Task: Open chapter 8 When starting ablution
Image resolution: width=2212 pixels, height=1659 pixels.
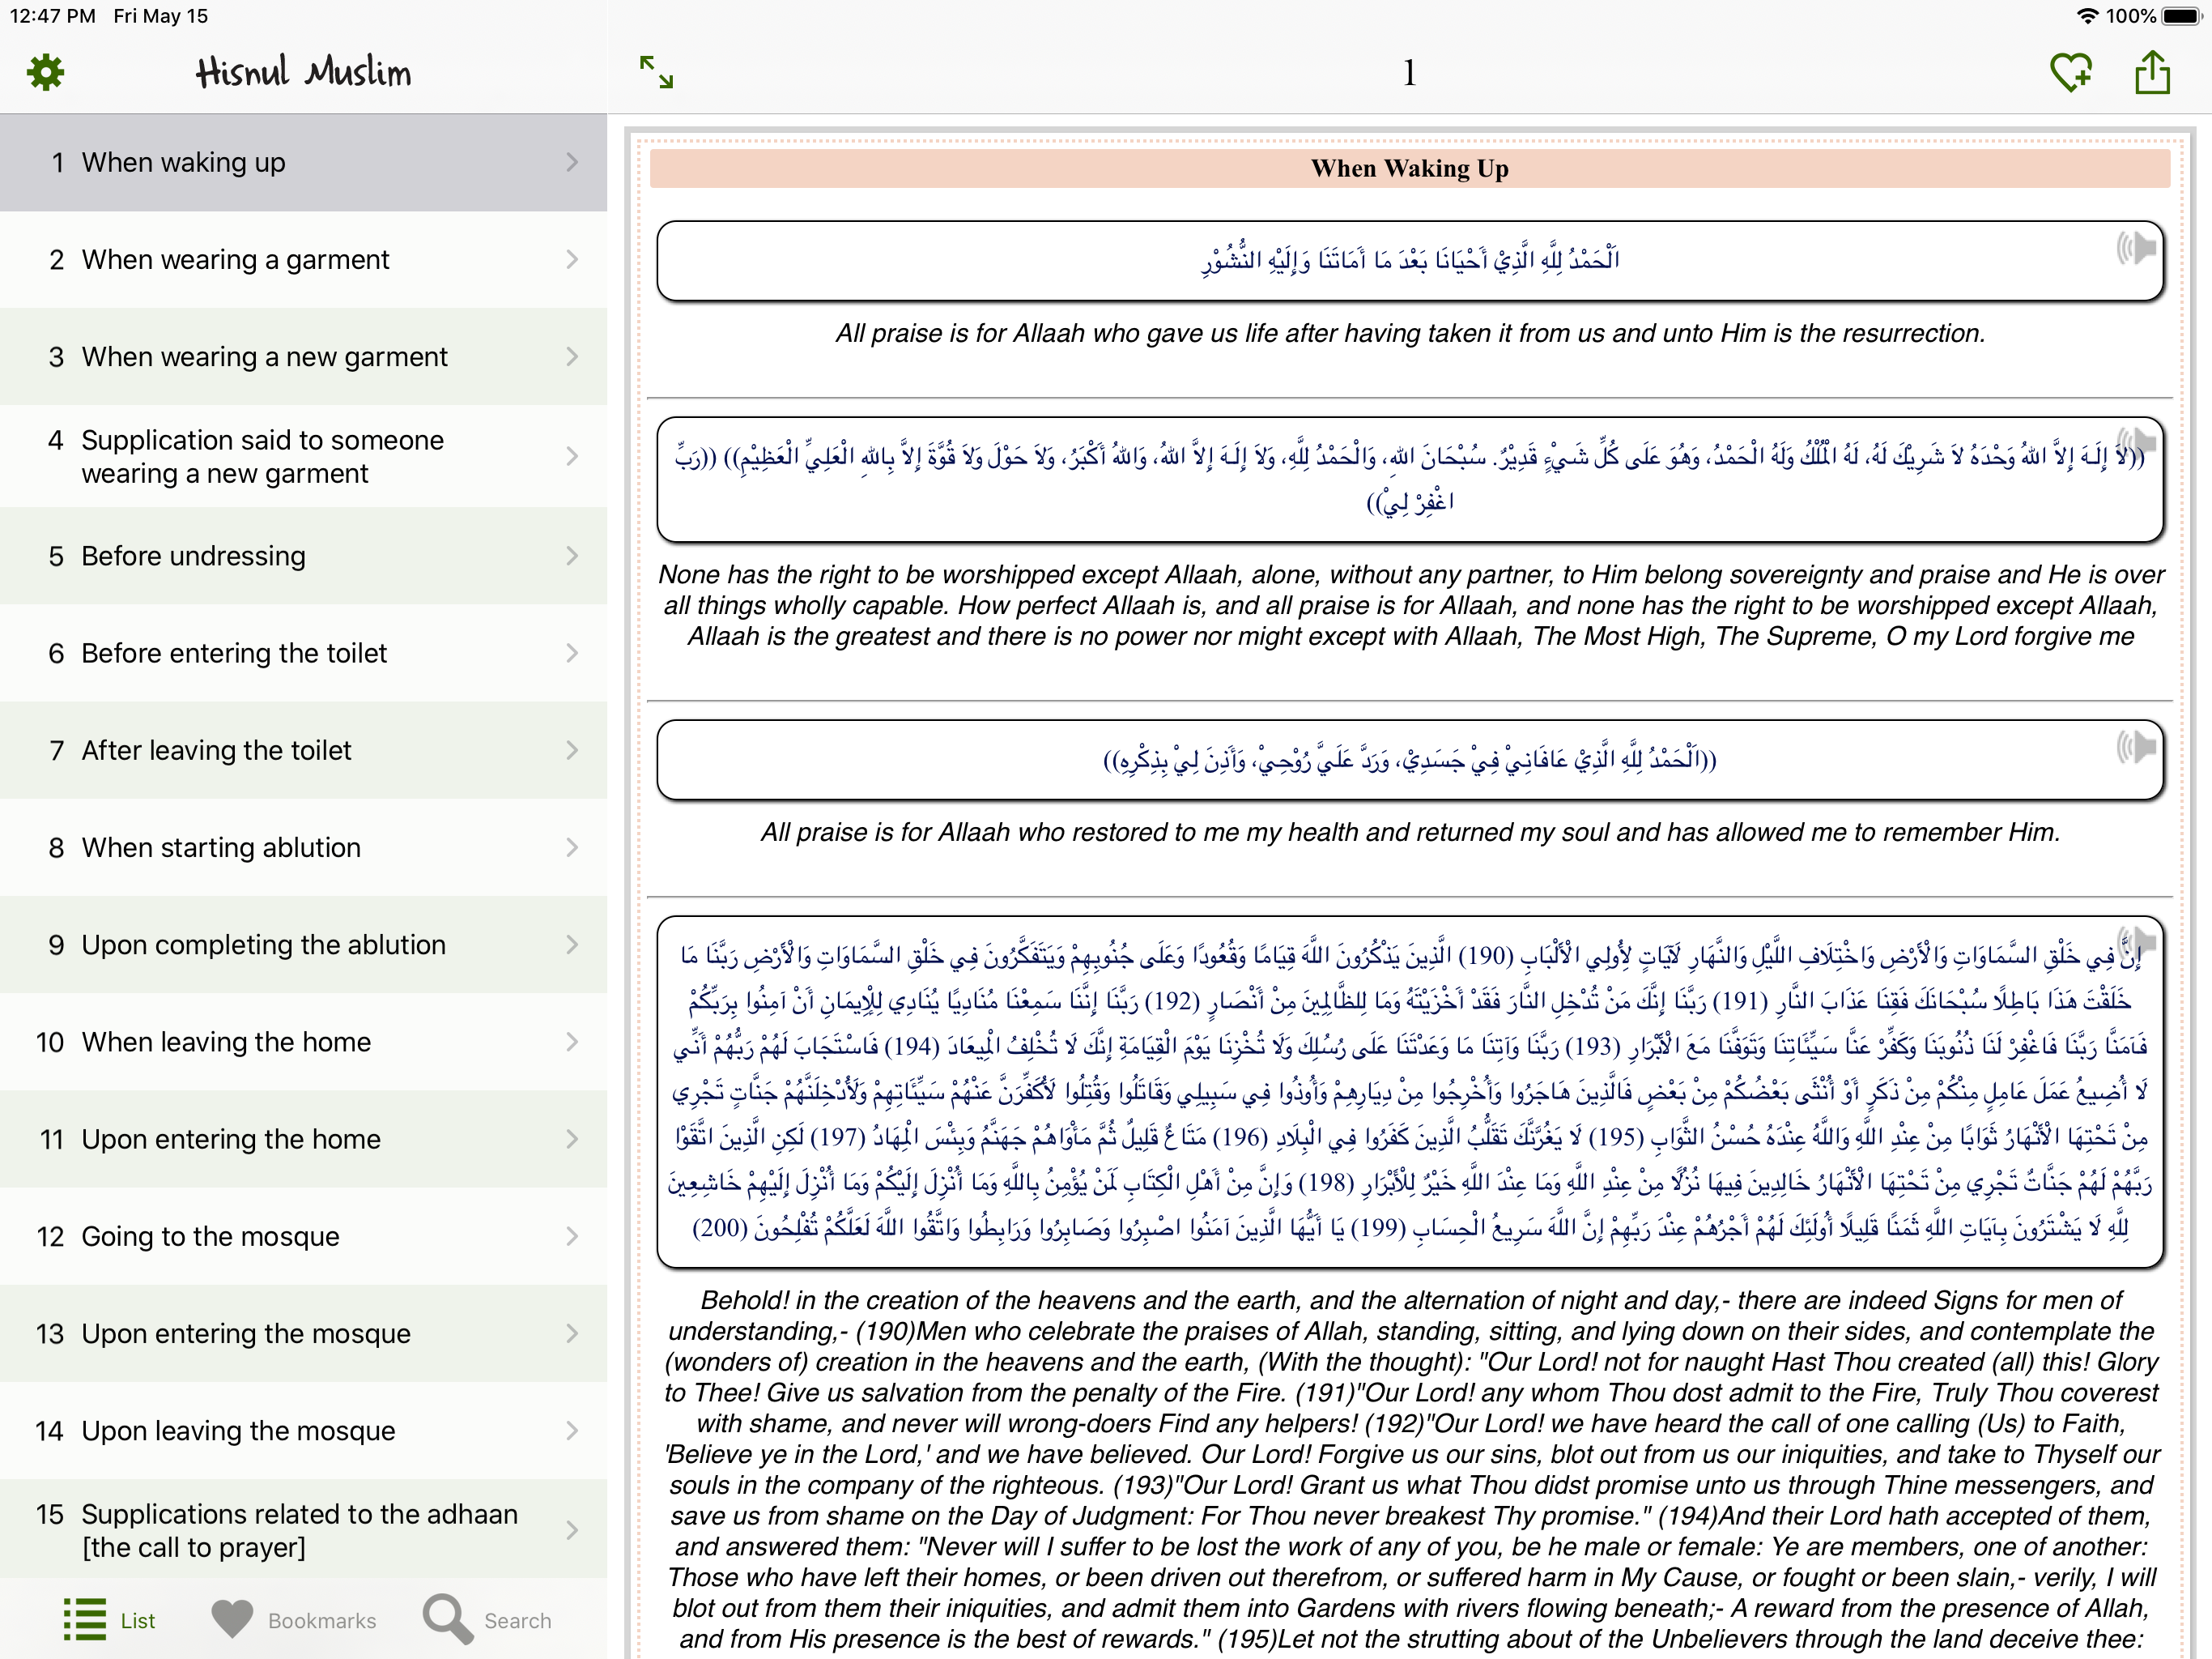Action: tap(303, 847)
